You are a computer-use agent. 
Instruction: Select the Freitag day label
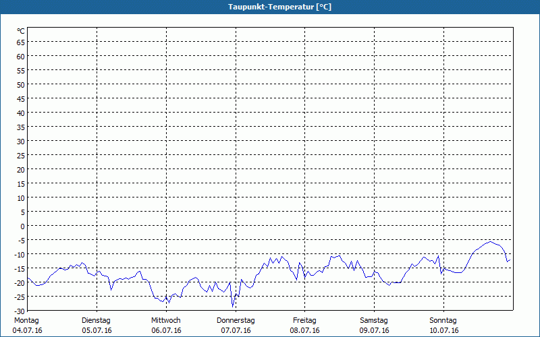(304, 320)
